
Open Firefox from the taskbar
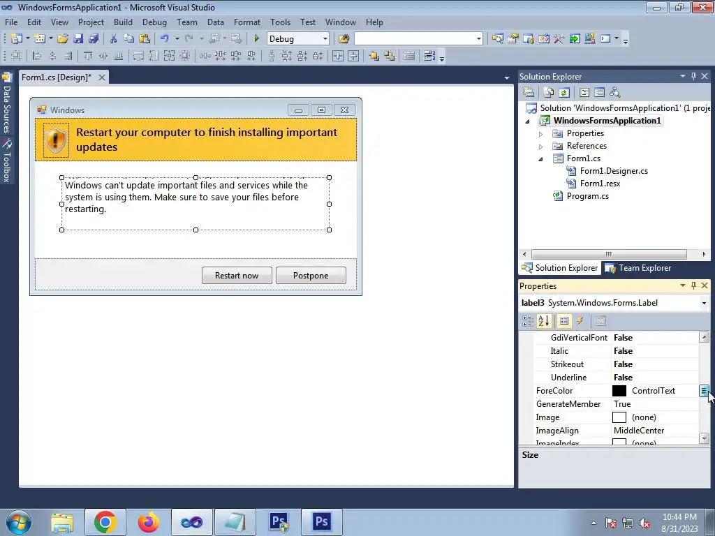(149, 522)
